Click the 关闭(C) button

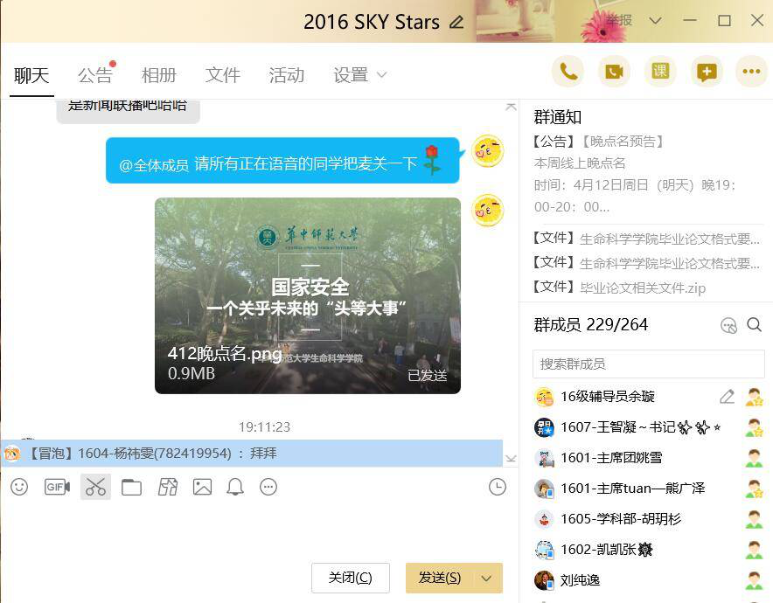[x=350, y=578]
